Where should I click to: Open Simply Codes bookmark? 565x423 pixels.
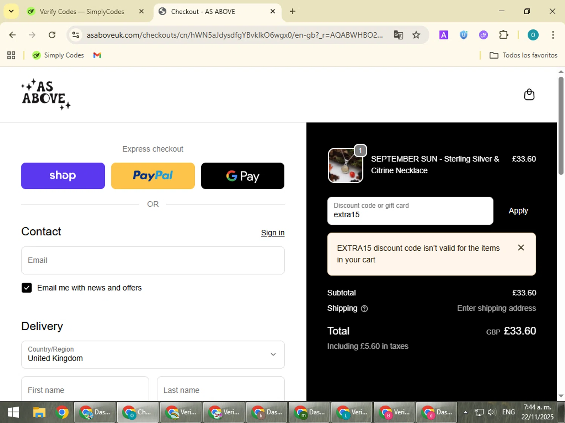click(58, 55)
